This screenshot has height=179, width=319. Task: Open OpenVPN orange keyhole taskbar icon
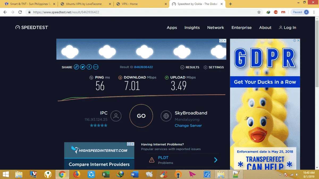pyautogui.click(x=178, y=174)
